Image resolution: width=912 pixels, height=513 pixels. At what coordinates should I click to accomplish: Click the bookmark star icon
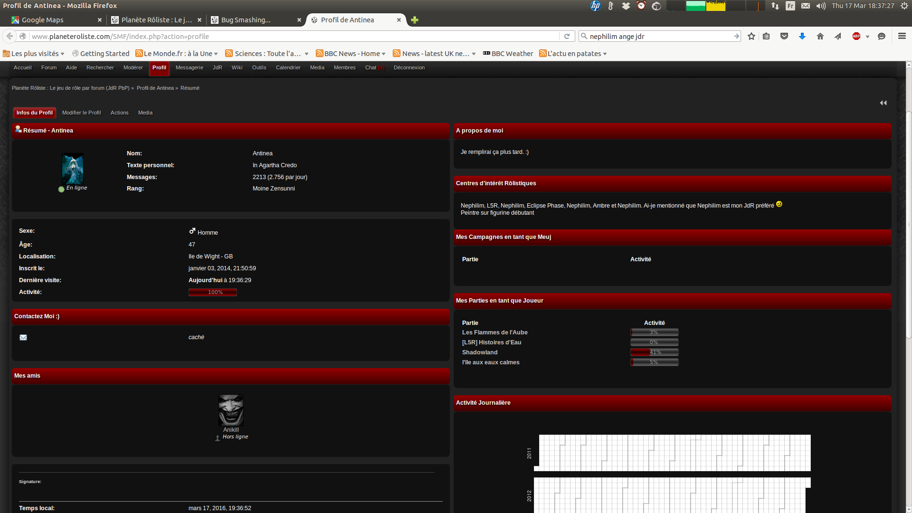[751, 37]
